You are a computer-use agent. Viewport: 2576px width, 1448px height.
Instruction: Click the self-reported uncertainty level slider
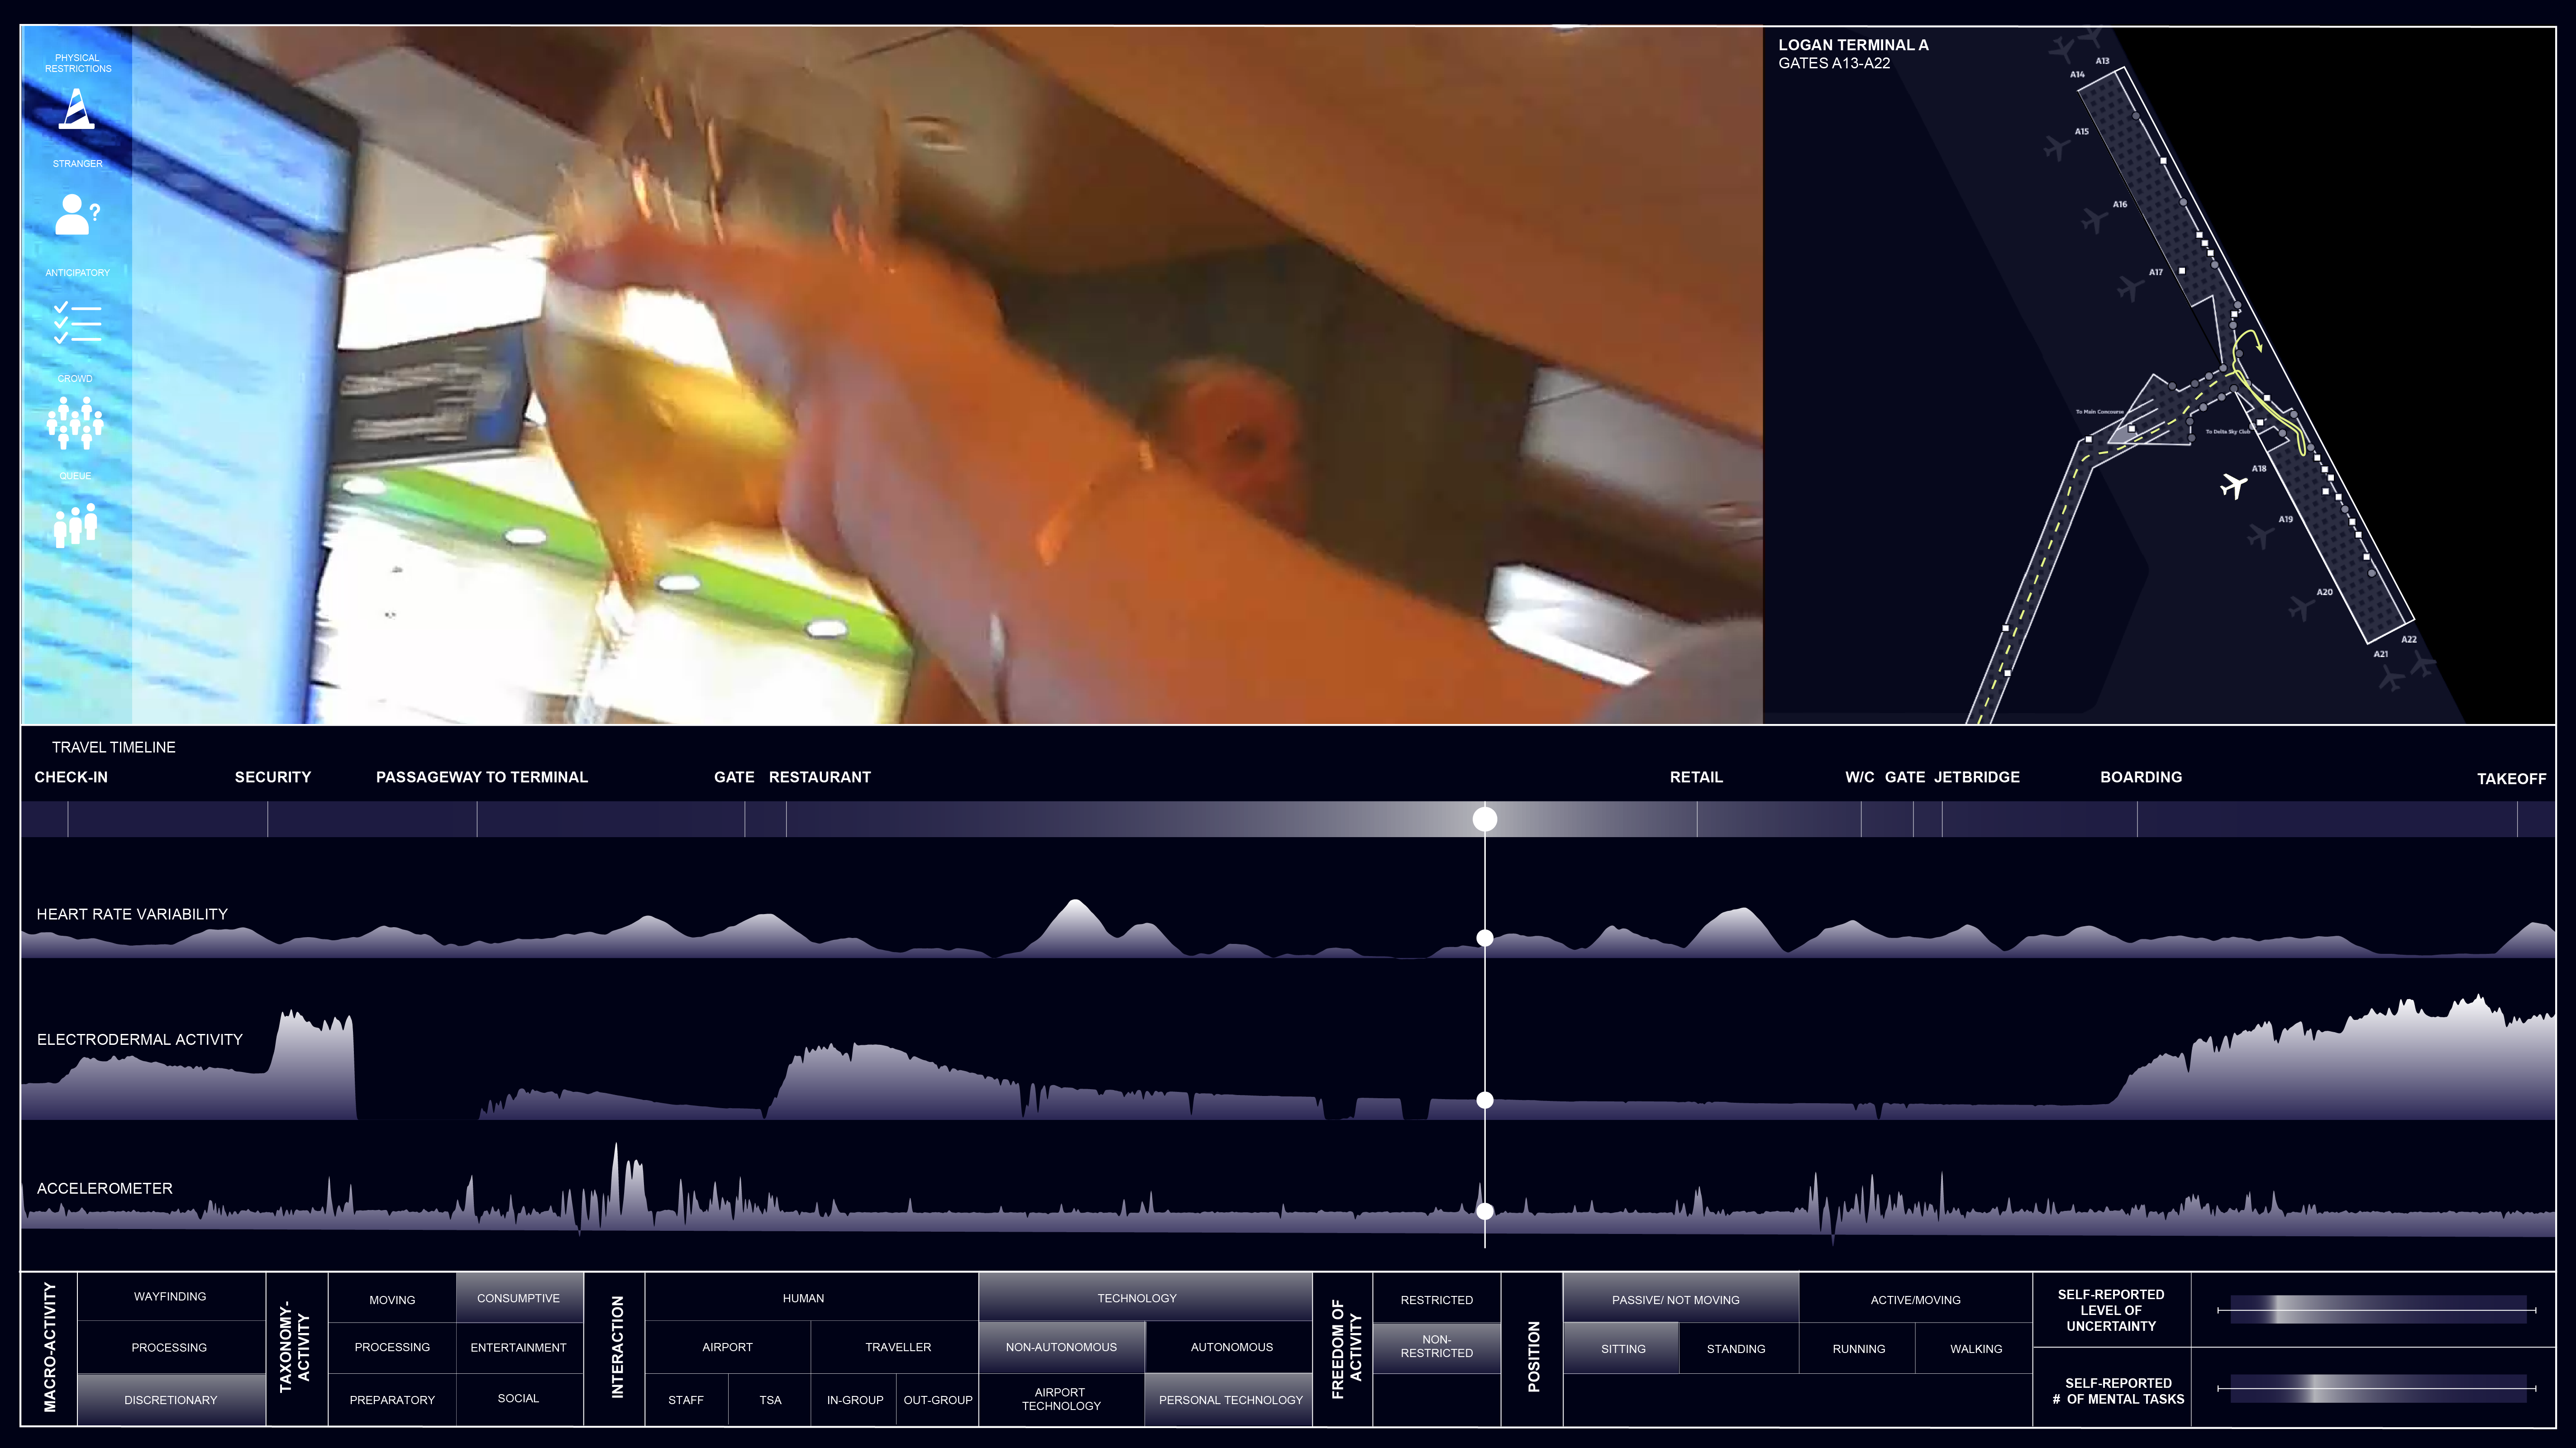[2376, 1310]
